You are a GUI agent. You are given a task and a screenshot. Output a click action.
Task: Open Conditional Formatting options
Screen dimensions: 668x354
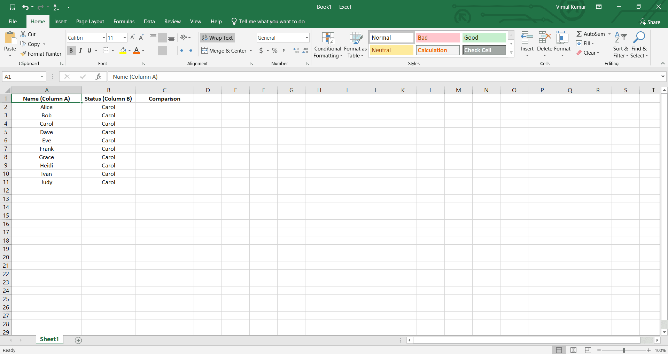coord(327,45)
